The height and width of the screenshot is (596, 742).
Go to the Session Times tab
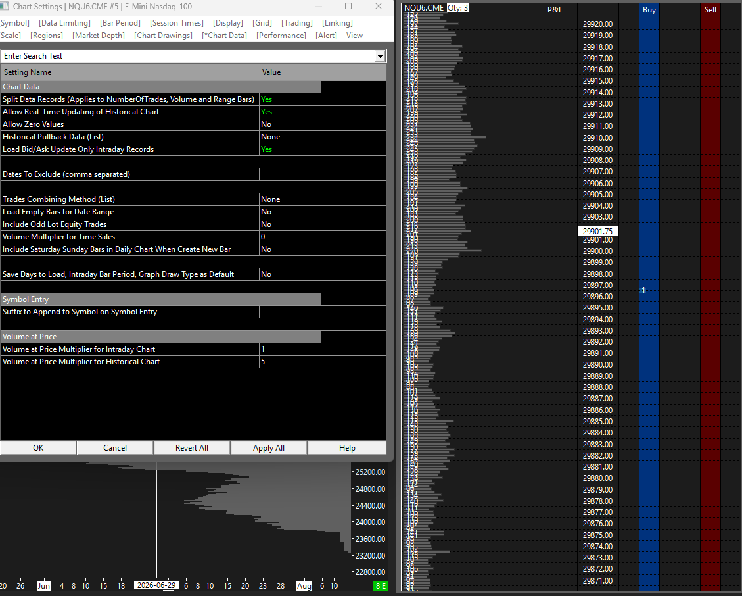pos(177,23)
